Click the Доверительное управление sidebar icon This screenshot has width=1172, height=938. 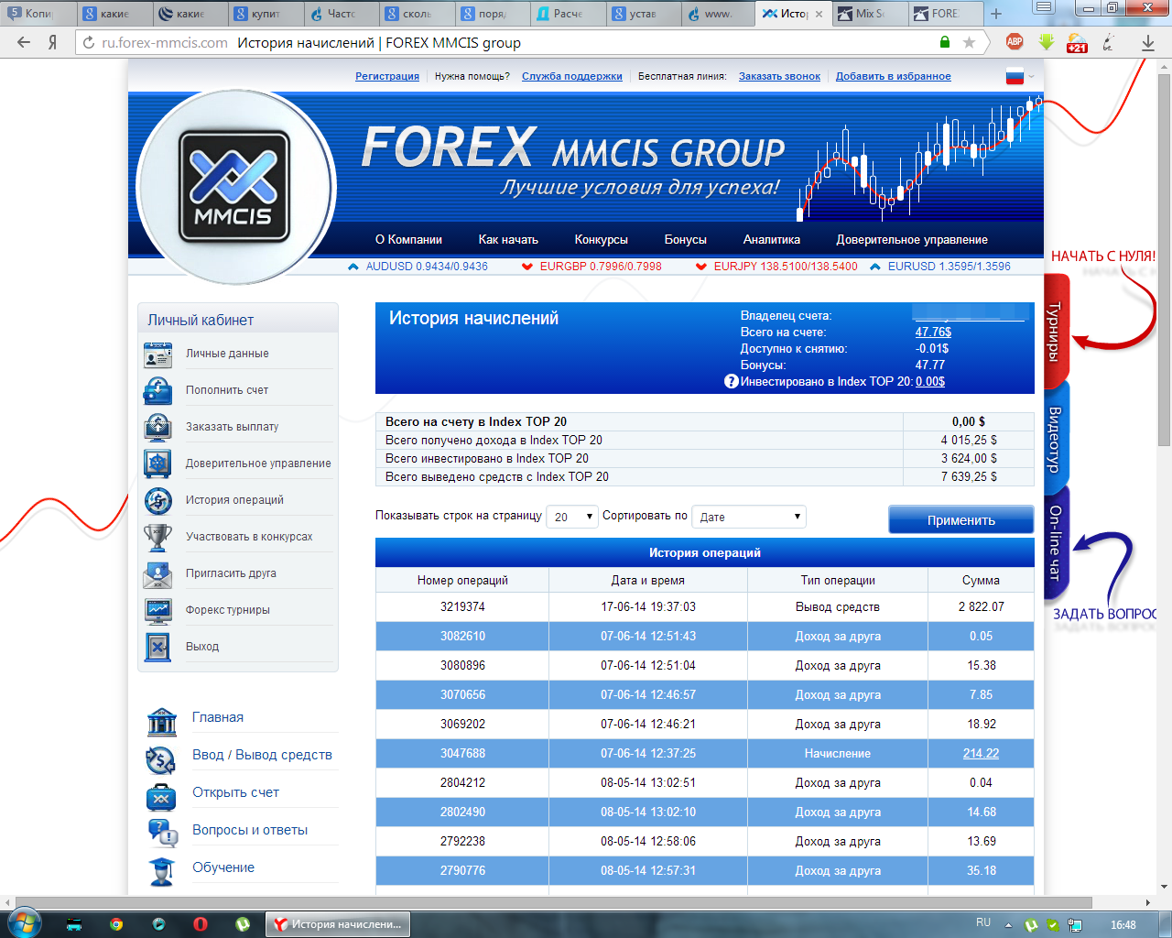click(x=157, y=464)
